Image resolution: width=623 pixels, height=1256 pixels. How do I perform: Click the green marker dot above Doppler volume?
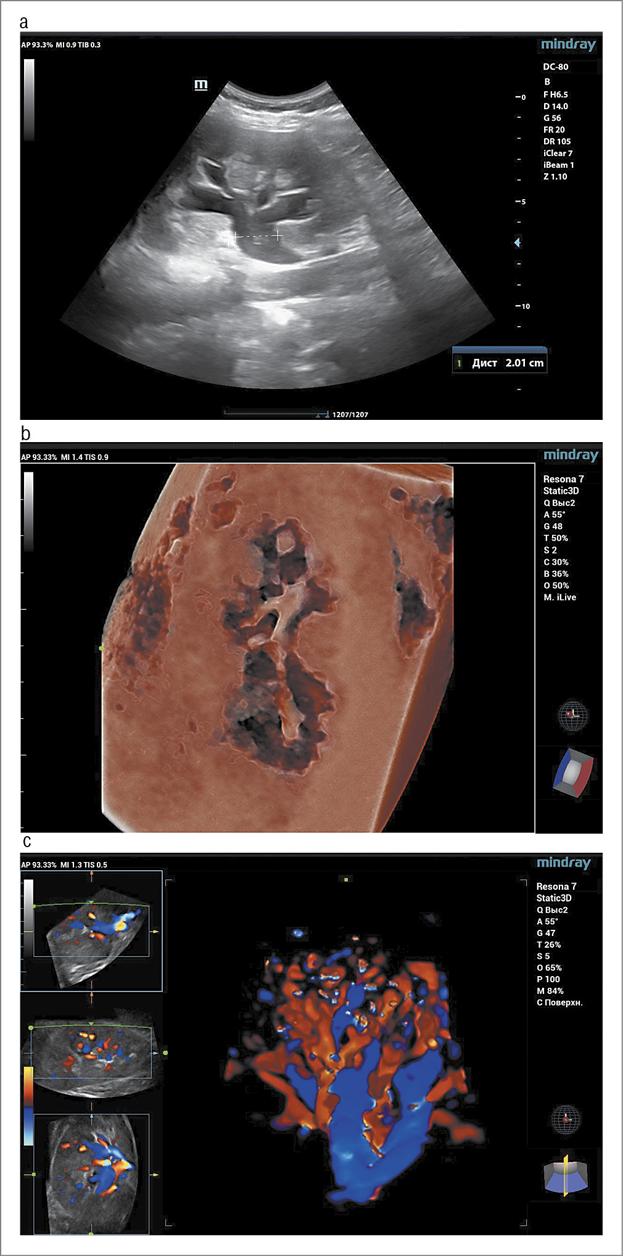pos(347,879)
